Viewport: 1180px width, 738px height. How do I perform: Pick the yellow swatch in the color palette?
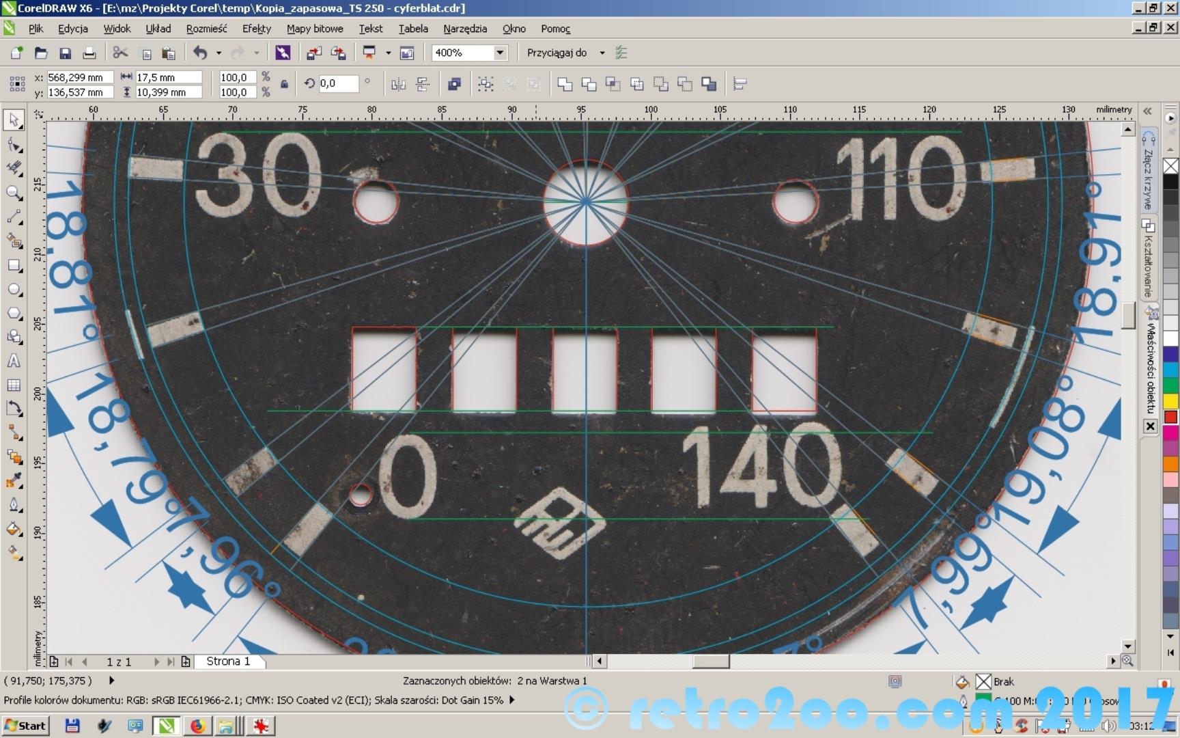click(x=1170, y=401)
